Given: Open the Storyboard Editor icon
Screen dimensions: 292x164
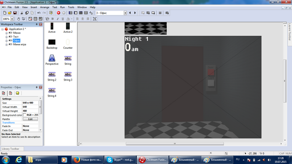Looking at the screenshot, I should pyautogui.click(x=70, y=13).
